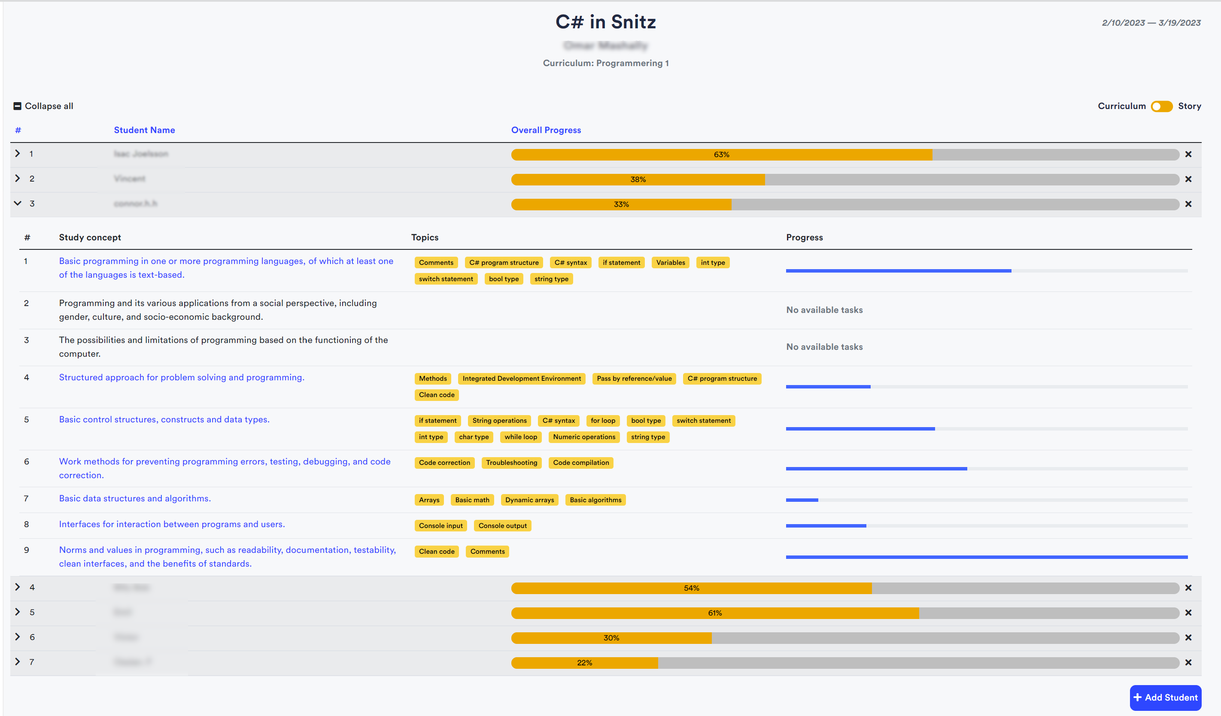
Task: Remove student 4 via X icon
Action: [1188, 588]
